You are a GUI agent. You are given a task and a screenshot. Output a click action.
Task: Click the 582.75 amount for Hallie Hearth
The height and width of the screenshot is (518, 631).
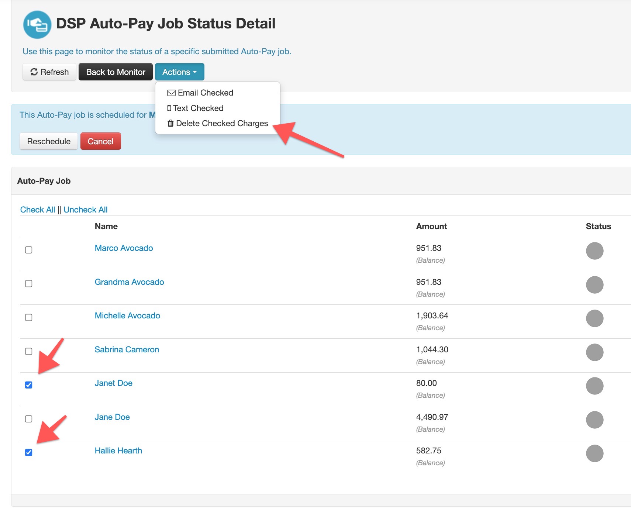pos(429,450)
